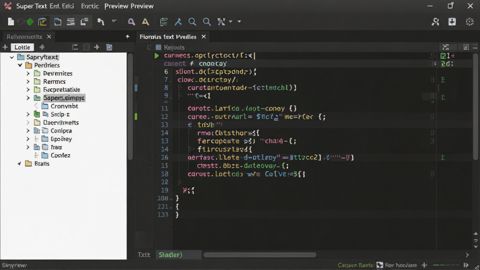The width and height of the screenshot is (480, 270).
Task: Click the plus icon beside the sidebar calendar icon
Action: [x=97, y=47]
